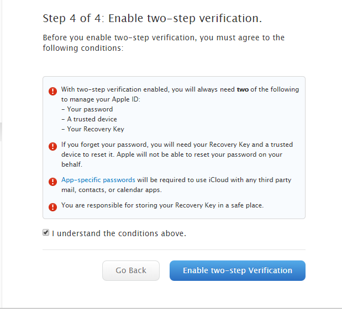342x309 pixels.
Task: Go back to the previous step
Action: 131,270
